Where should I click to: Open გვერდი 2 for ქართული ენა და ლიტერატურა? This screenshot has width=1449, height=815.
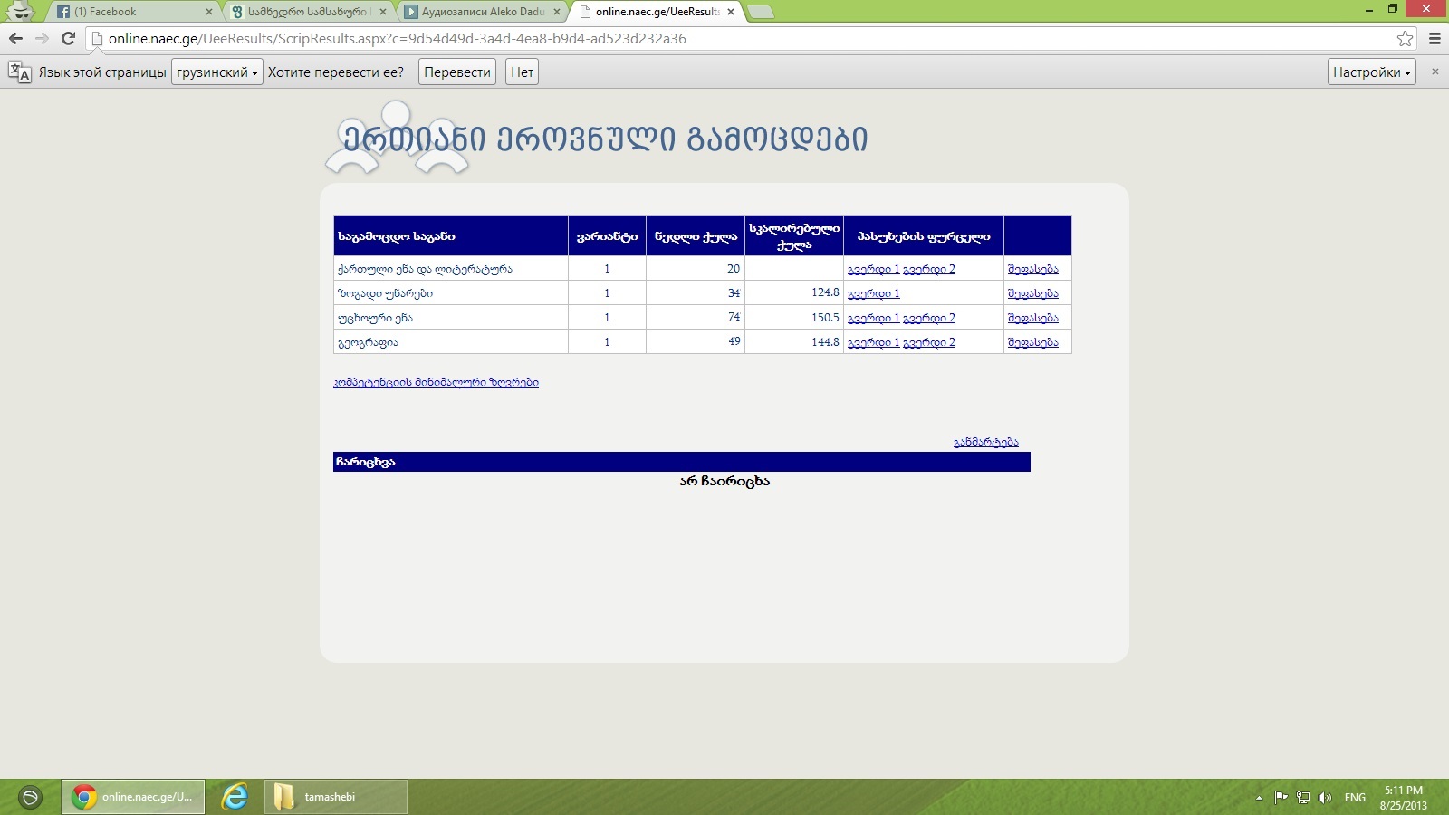929,269
